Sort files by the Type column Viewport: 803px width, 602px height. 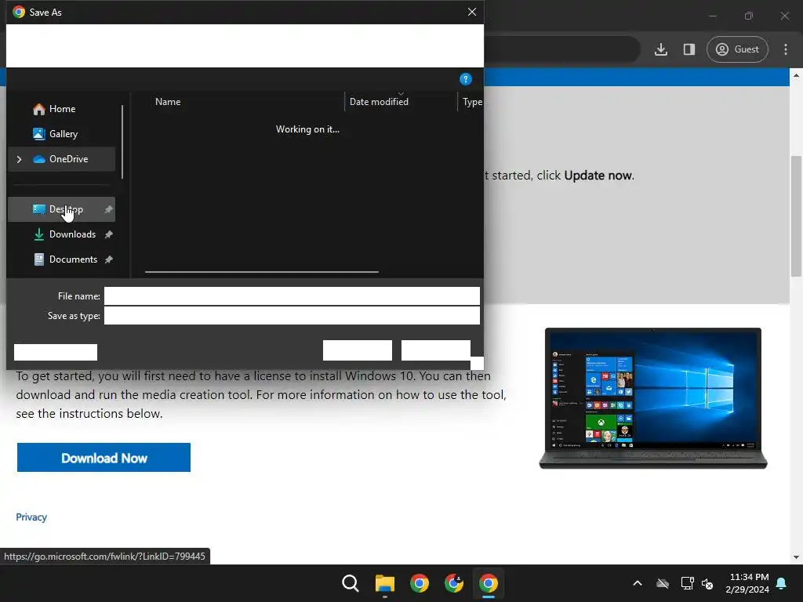click(x=472, y=102)
